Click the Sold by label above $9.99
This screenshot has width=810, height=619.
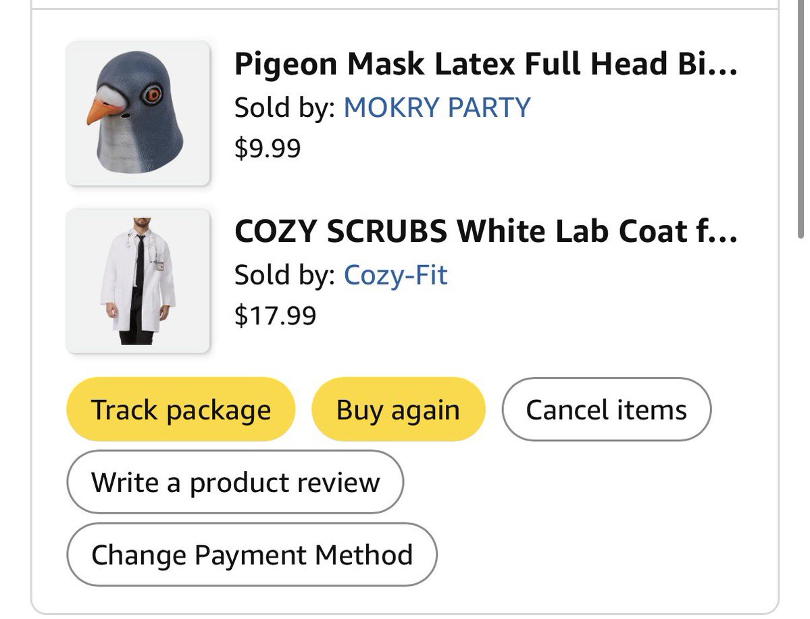285,108
